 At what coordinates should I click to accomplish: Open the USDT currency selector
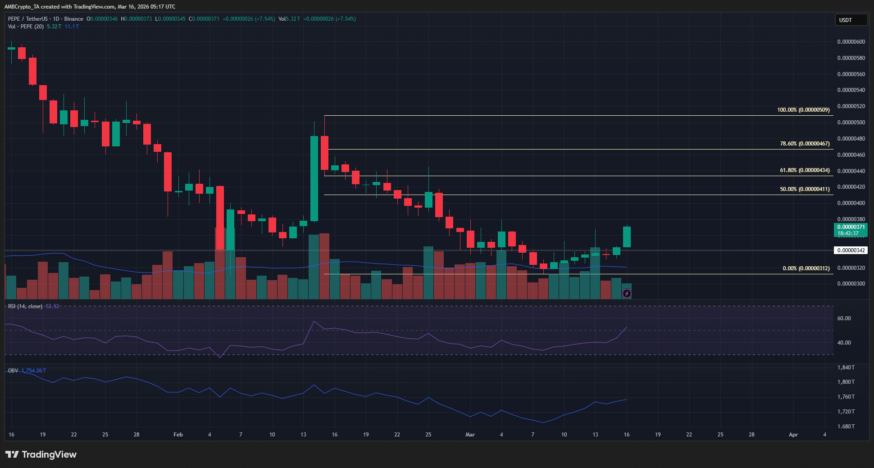(850, 20)
